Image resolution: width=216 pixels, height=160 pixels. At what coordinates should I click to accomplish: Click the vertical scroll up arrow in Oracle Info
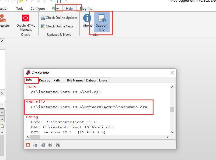[x=172, y=87]
